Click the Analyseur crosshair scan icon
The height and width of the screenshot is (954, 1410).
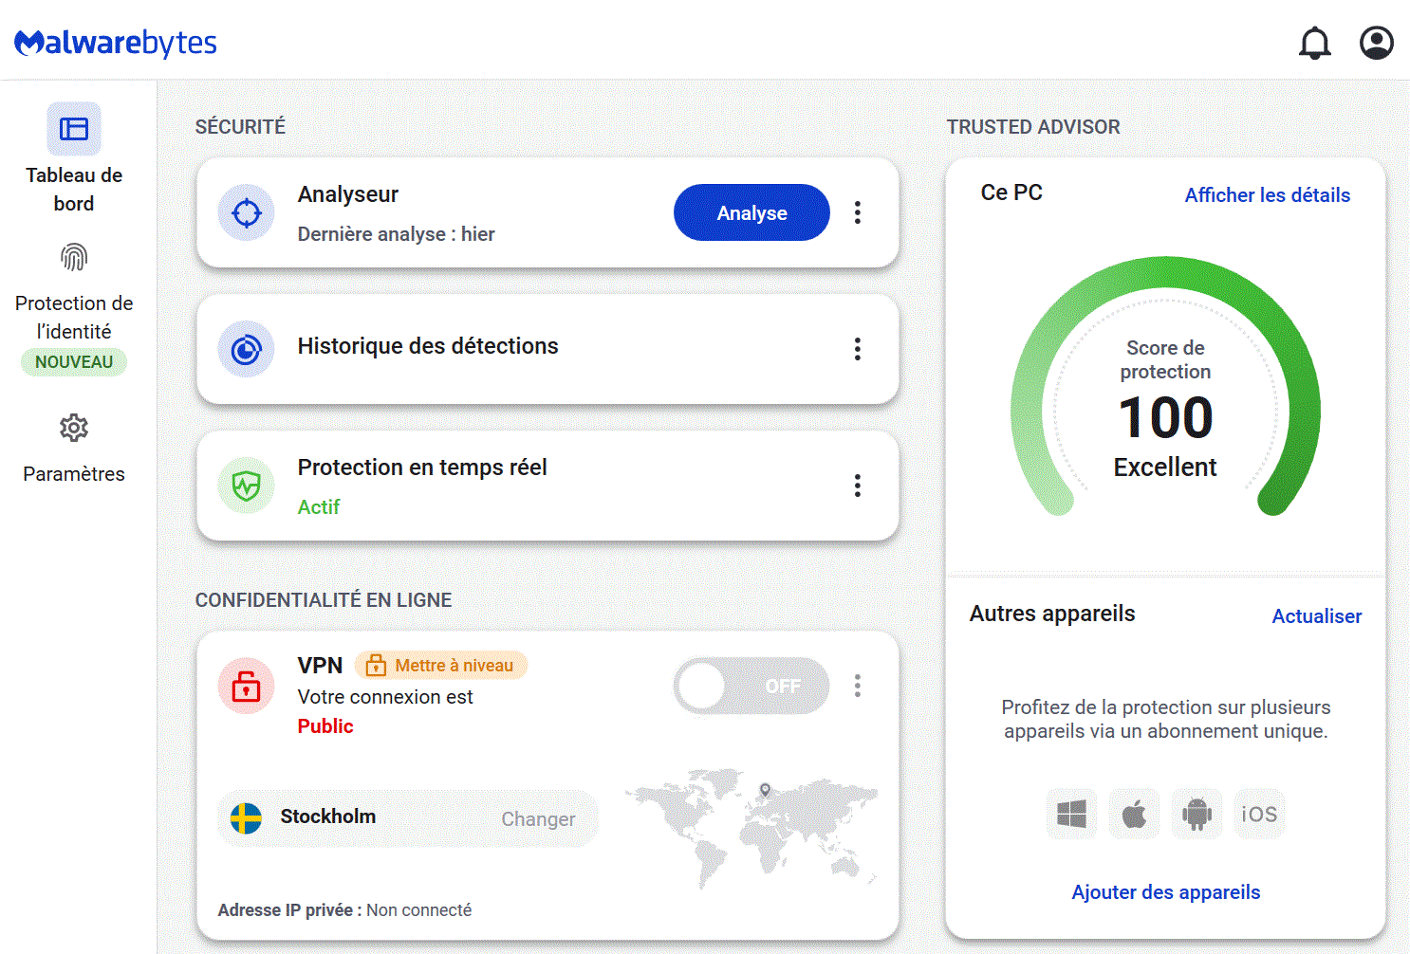247,212
